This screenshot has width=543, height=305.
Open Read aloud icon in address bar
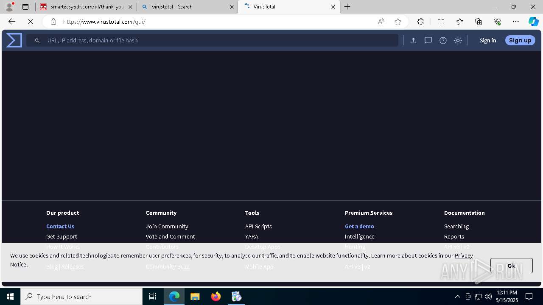click(381, 22)
